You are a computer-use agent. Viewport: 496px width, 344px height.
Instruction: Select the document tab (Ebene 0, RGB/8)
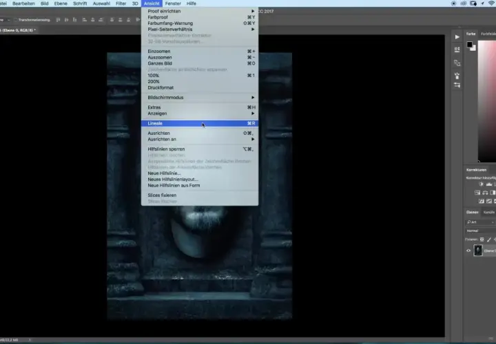click(x=19, y=30)
